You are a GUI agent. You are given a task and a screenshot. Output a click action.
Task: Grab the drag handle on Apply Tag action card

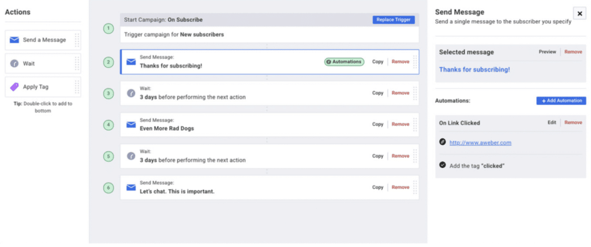(77, 87)
